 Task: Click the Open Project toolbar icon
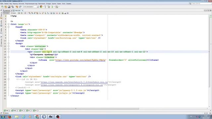pyautogui.click(x=9, y=7)
